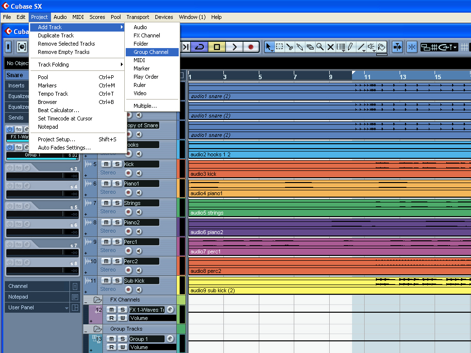Image resolution: width=471 pixels, height=353 pixels.
Task: Open the Channel inspector tab
Action: point(37,286)
